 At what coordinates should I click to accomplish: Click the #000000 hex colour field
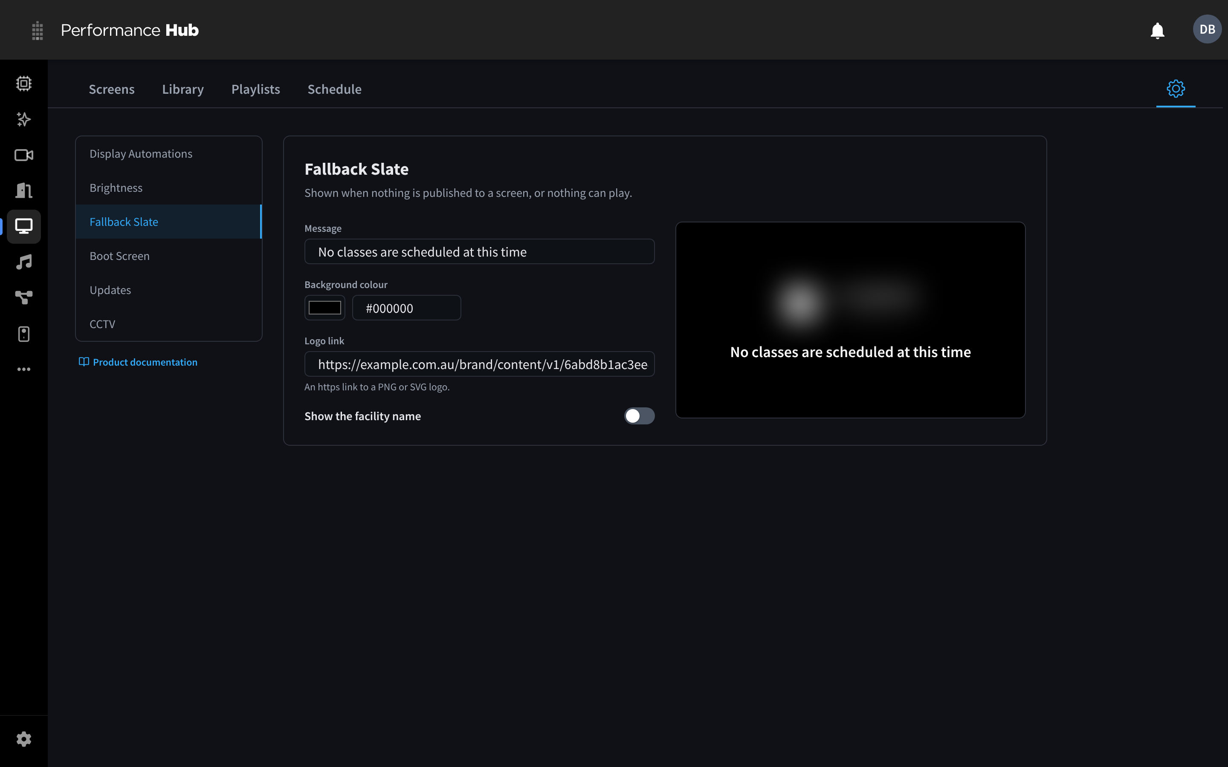coord(406,308)
